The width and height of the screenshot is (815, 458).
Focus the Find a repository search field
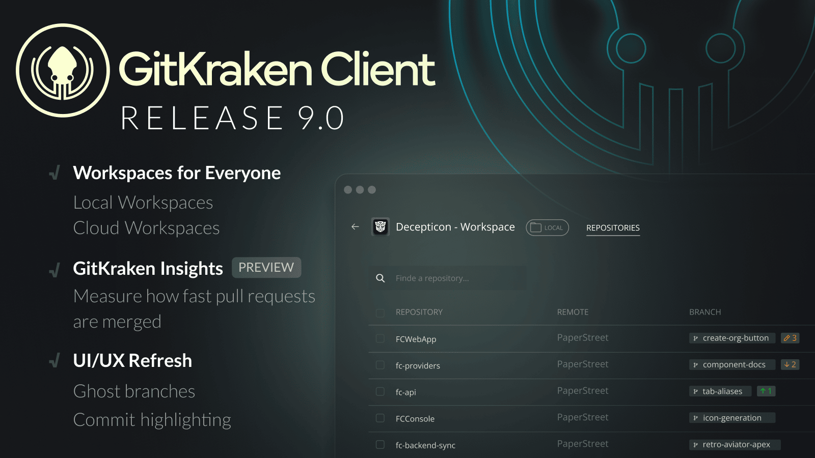coord(448,278)
